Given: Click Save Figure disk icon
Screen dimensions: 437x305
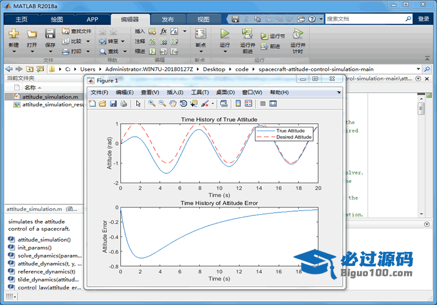Looking at the screenshot, I should coord(113,104).
